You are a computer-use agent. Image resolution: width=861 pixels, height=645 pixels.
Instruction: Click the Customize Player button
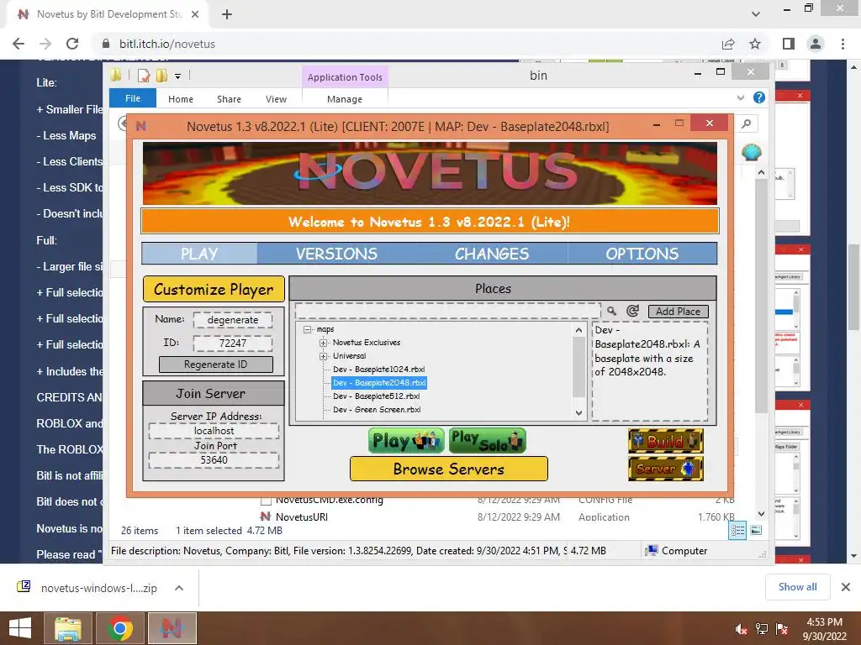[x=214, y=289]
